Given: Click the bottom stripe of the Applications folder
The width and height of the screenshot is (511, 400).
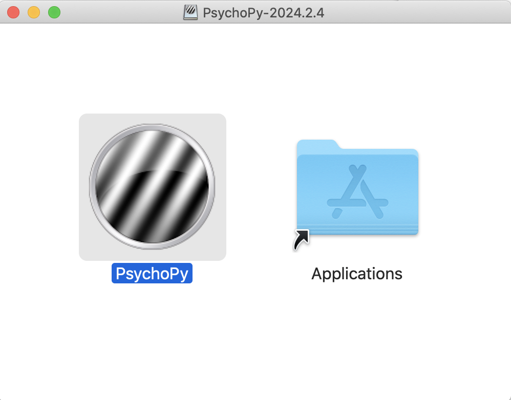Looking at the screenshot, I should [x=357, y=230].
